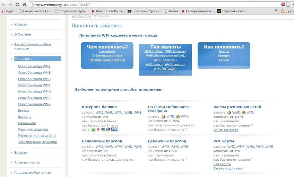Image resolution: width=294 pixels, height=177 pixels.
Task: Open the Kenzas bookmark
Action: click(171, 11)
